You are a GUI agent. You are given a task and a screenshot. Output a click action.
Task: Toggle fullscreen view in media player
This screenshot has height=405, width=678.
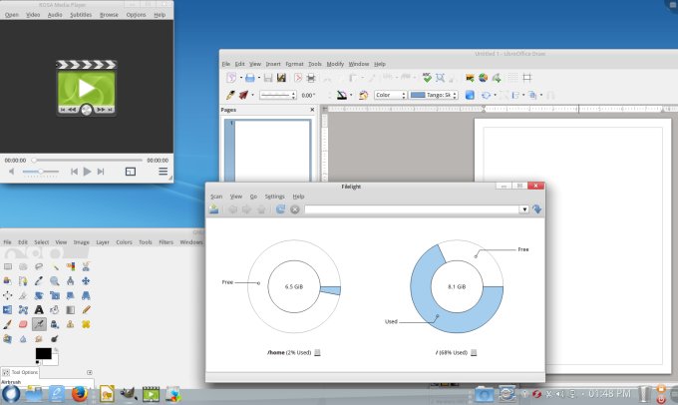[131, 172]
